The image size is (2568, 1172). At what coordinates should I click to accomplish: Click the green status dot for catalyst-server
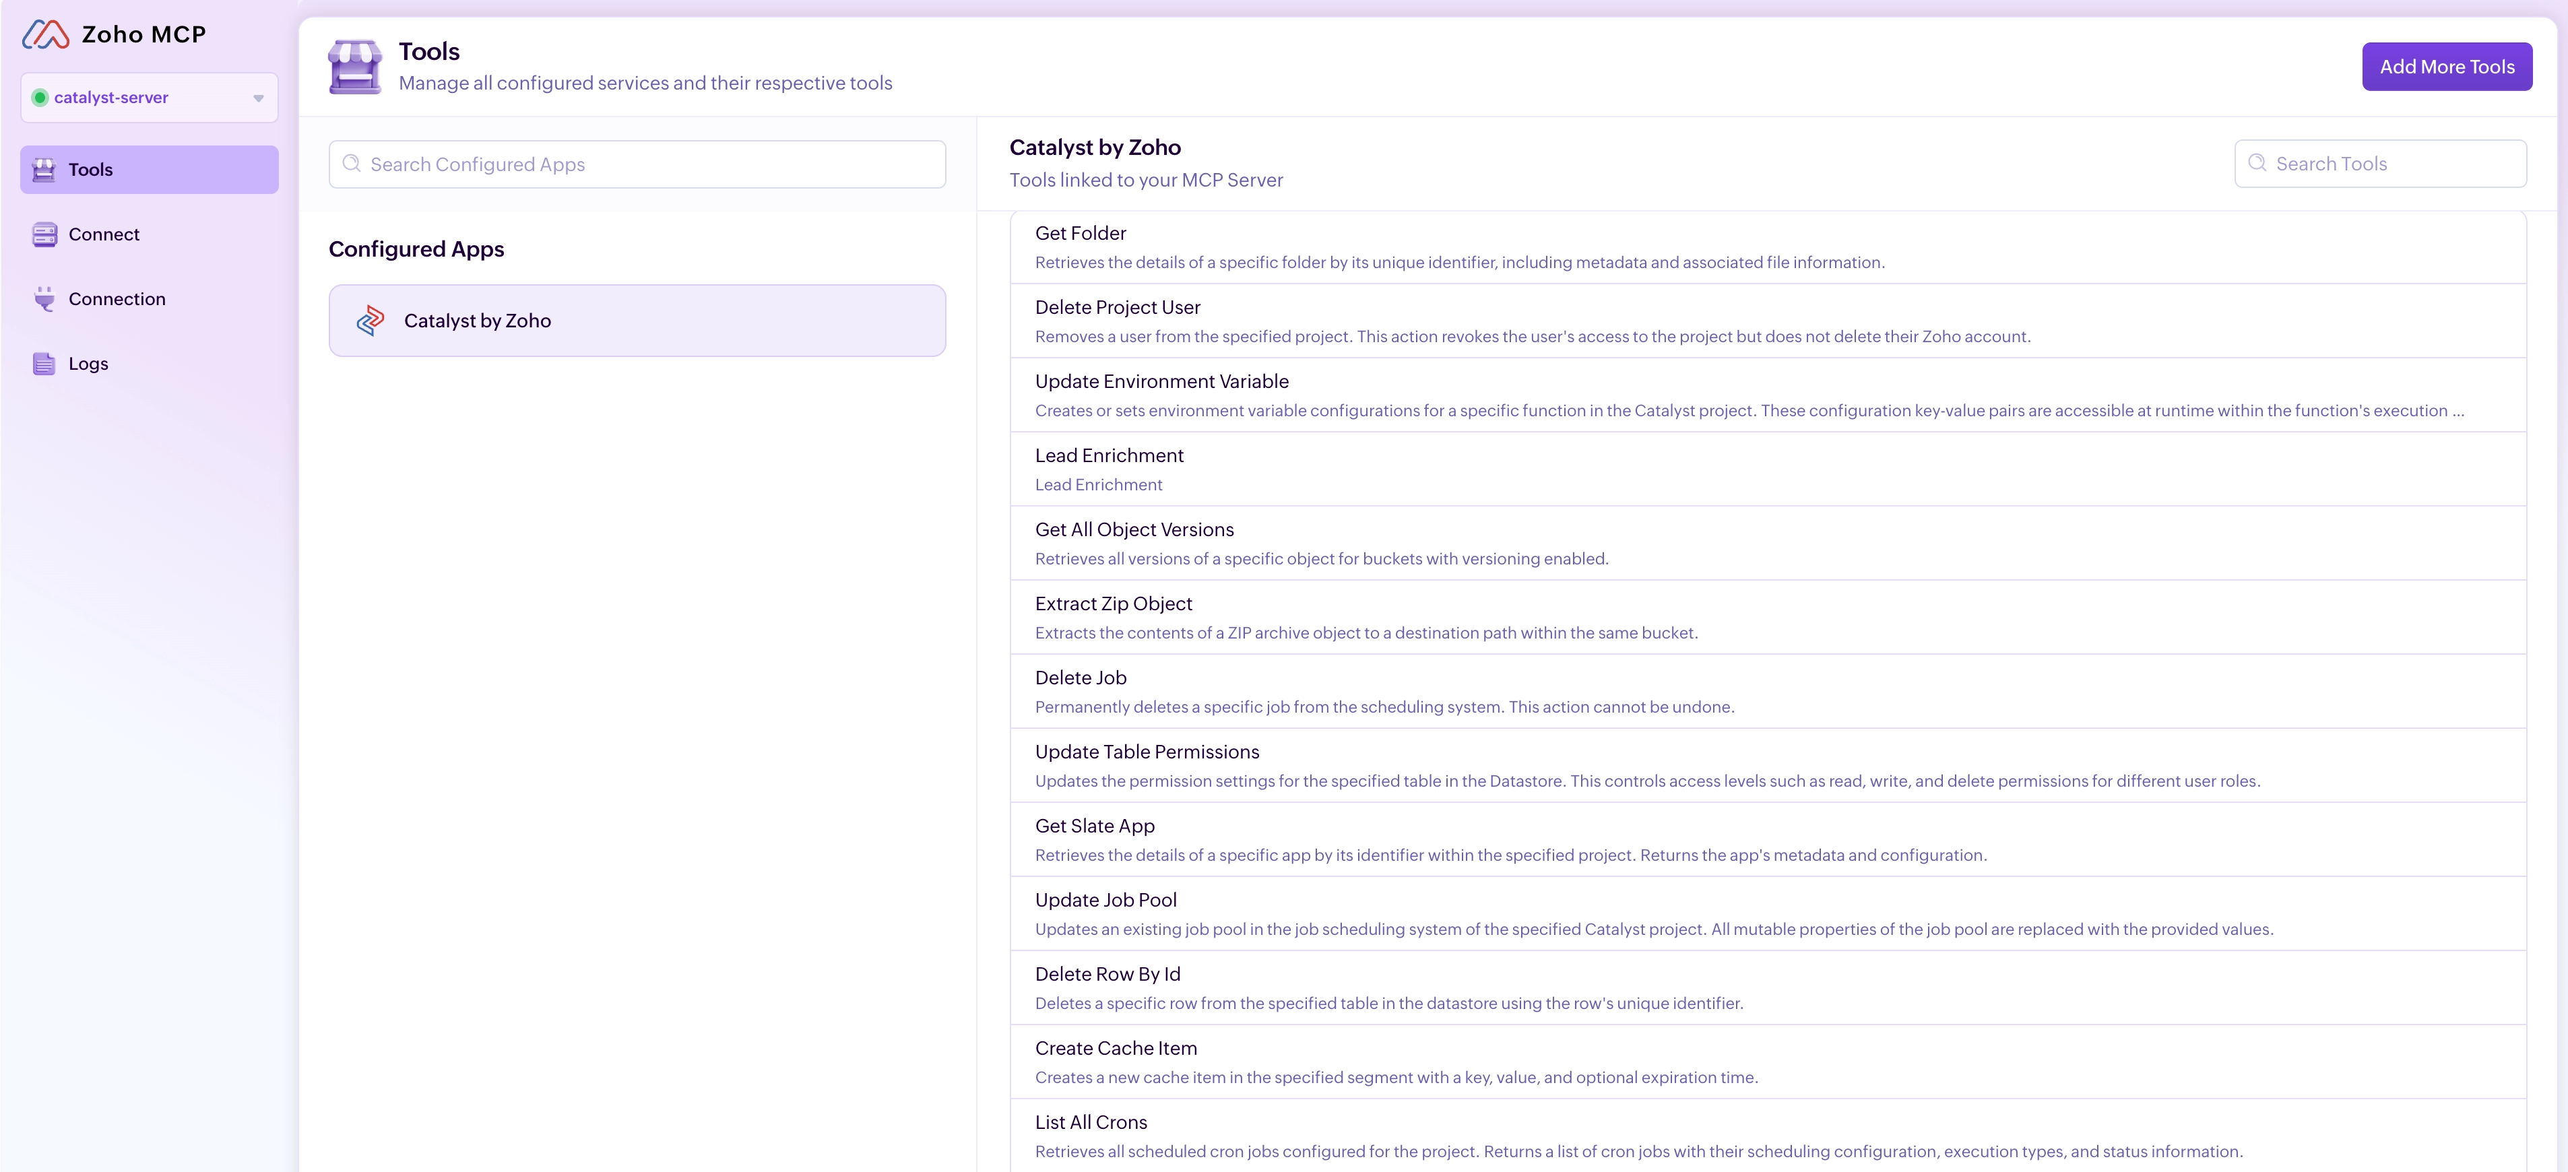[x=40, y=98]
